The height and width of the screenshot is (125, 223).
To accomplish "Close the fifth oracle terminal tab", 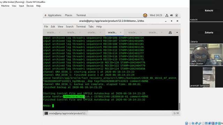I will (141, 32).
